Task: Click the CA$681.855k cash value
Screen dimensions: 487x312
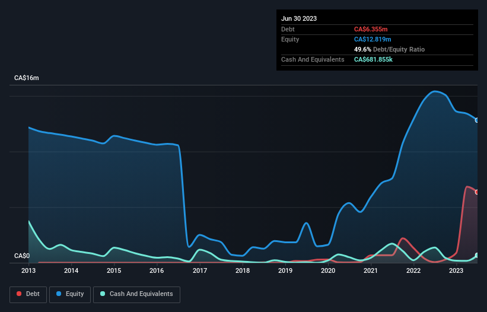Action: 373,59
